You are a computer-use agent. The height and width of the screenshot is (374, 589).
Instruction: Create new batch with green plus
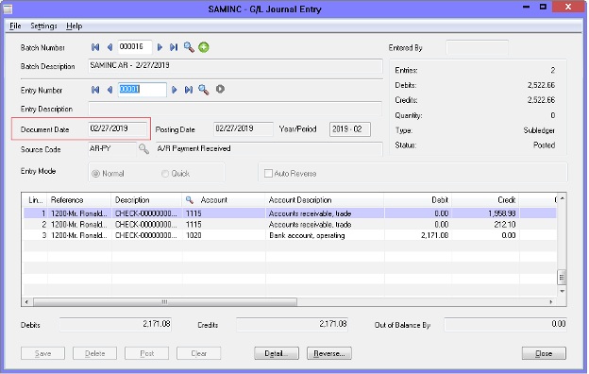click(204, 47)
